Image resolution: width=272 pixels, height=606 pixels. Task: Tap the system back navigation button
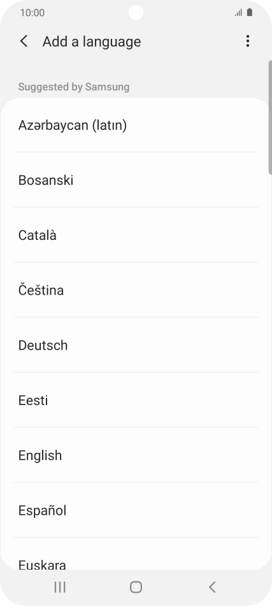(x=212, y=587)
